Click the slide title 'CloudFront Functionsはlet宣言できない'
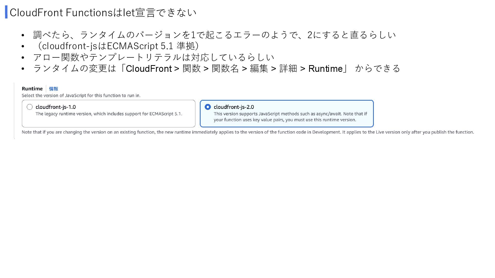 103,12
